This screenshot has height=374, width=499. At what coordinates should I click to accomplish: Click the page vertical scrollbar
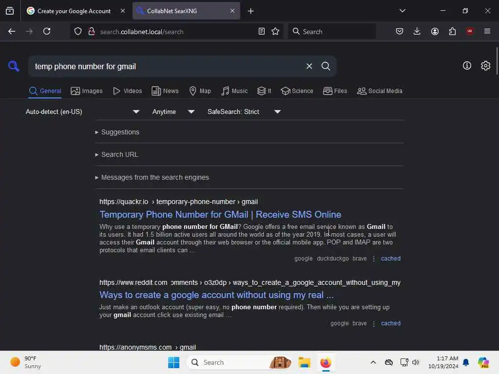(x=497, y=61)
